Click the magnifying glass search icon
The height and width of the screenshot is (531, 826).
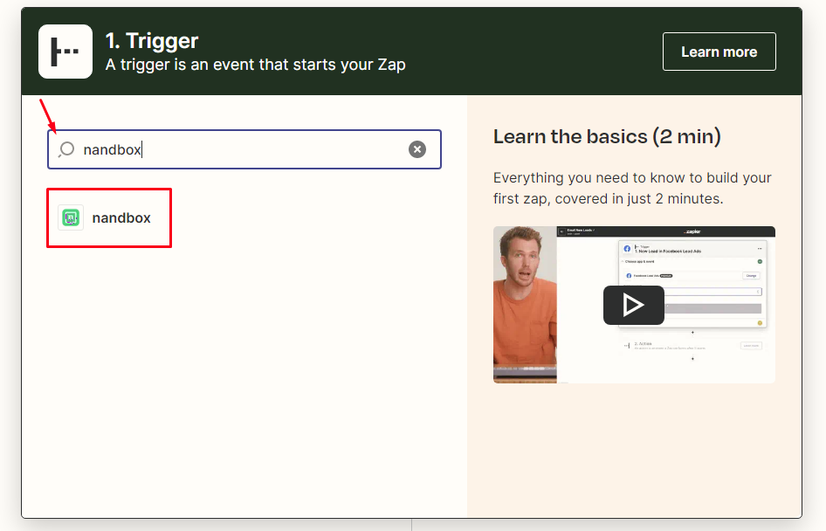click(x=66, y=149)
